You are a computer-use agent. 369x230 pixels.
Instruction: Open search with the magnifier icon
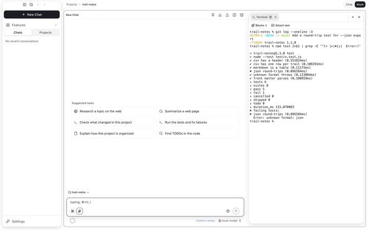tap(31, 5)
